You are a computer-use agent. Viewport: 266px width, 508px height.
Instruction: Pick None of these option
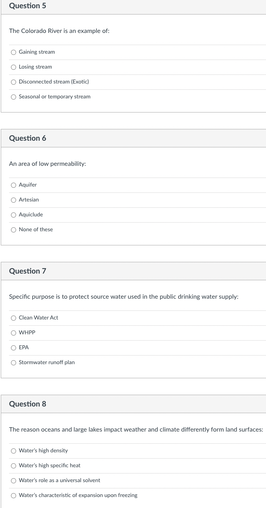coord(14,230)
